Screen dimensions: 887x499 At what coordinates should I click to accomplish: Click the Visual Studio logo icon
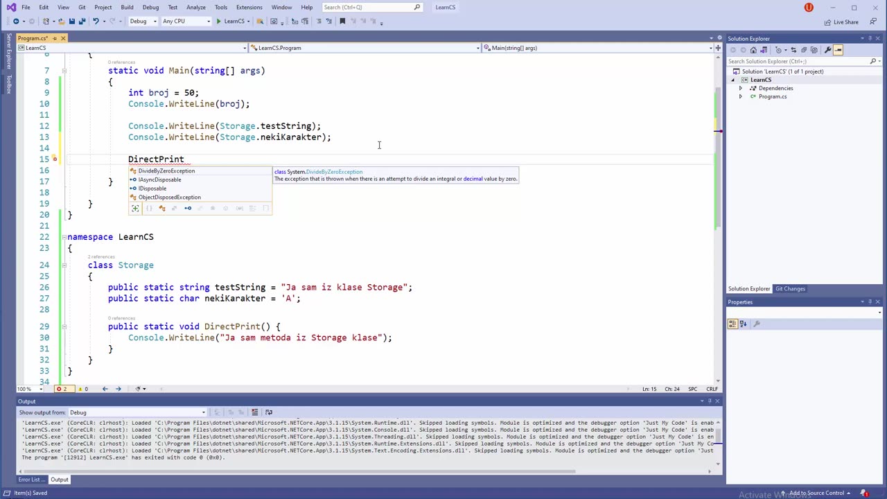11,7
